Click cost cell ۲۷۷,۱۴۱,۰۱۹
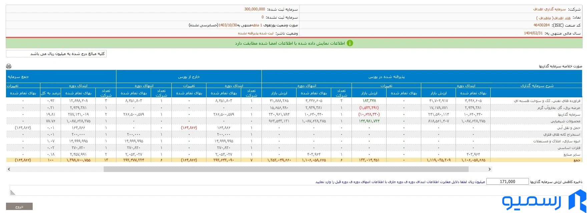Viewport: 587px width, 213px height. [x=78, y=114]
